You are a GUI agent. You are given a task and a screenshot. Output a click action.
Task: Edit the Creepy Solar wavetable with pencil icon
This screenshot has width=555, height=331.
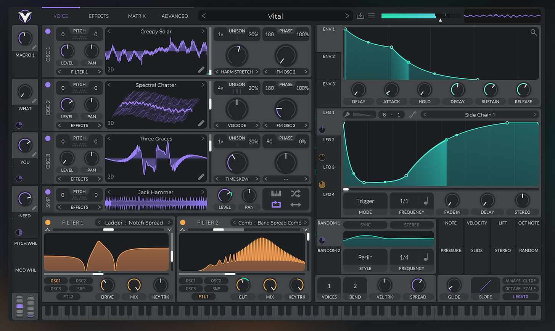201,69
